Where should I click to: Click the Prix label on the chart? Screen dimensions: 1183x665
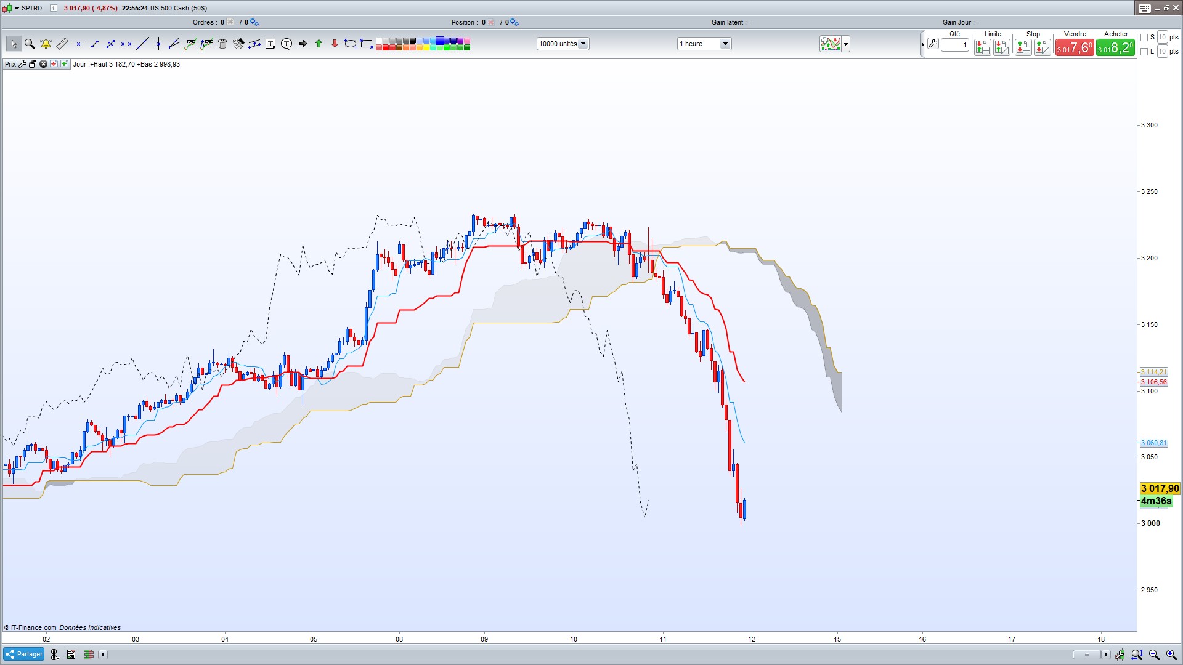click(x=10, y=64)
